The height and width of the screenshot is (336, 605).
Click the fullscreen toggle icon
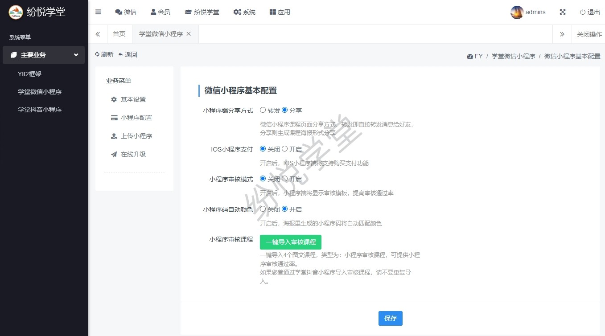point(563,12)
